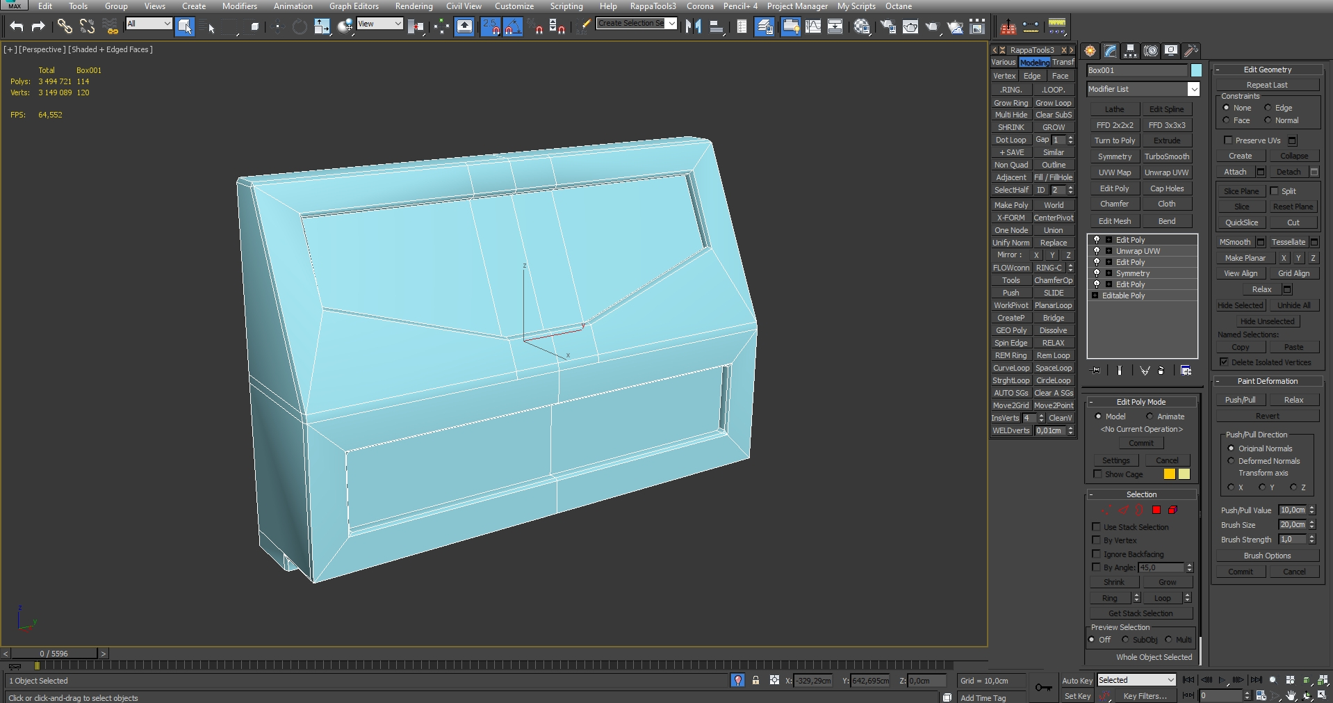
Task: Open the Scripting menu
Action: (566, 6)
